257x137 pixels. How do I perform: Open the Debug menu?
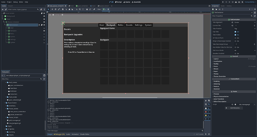[15, 2]
